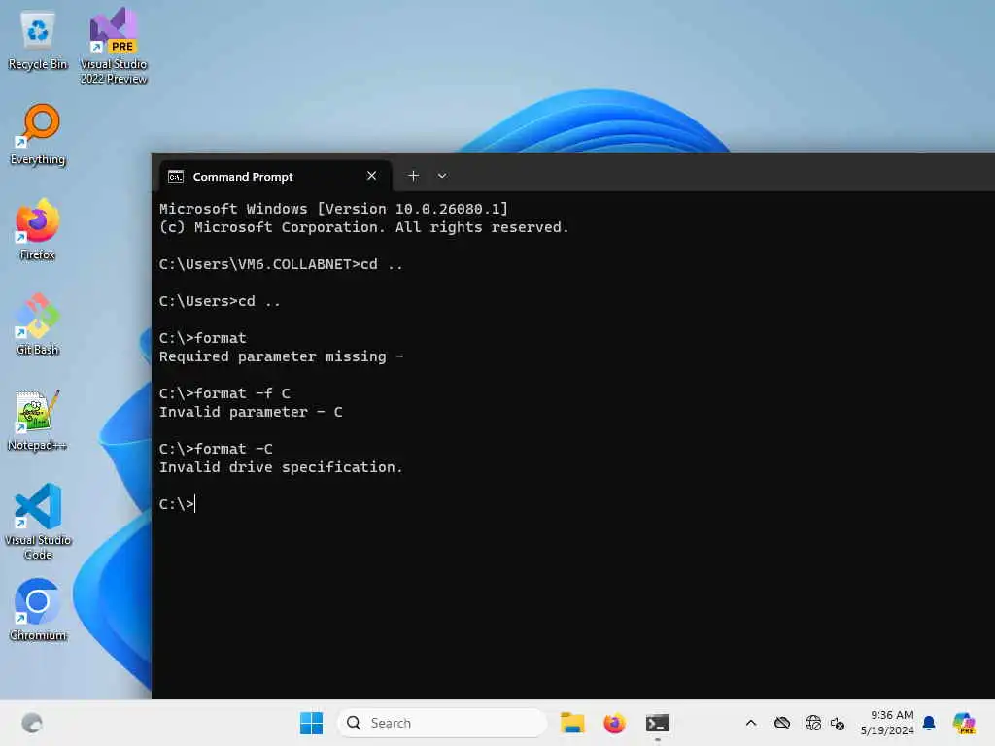Select the Git Bash desktop shortcut
The height and width of the screenshot is (746, 995).
click(x=38, y=324)
